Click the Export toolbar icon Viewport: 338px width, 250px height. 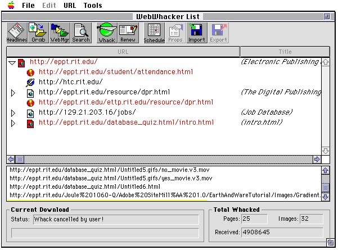pos(218,33)
